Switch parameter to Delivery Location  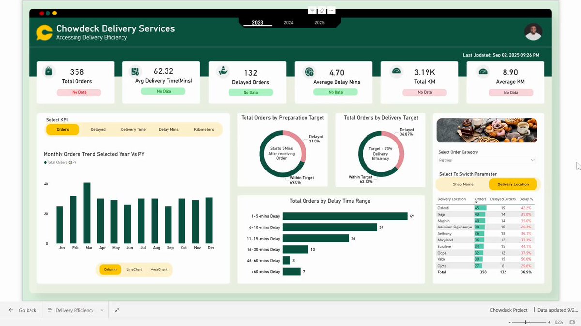[x=513, y=184]
